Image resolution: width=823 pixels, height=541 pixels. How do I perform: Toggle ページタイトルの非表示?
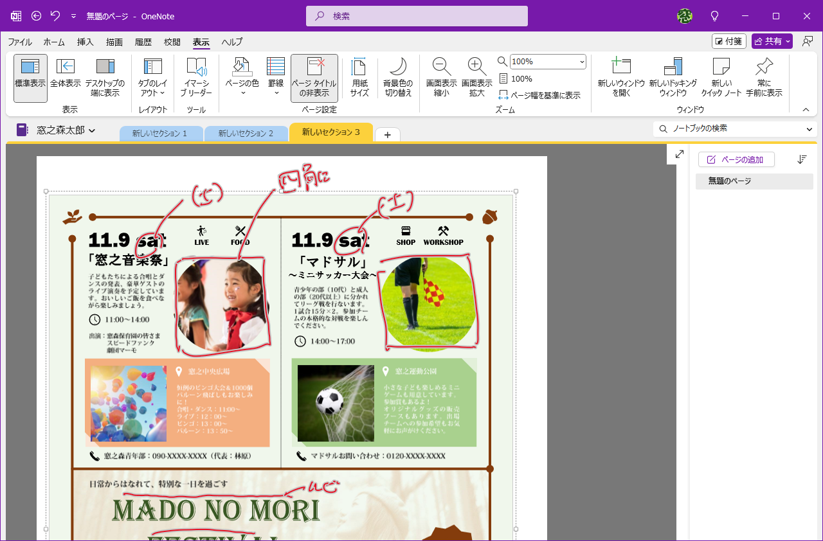point(314,76)
